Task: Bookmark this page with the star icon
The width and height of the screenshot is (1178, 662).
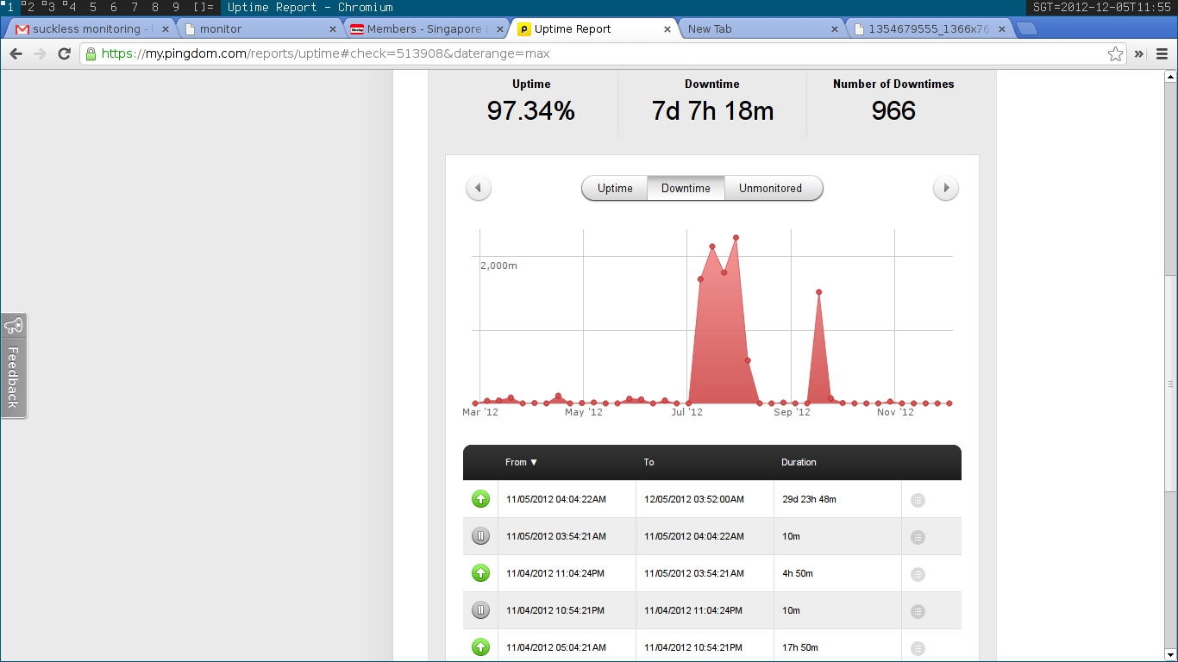Action: (x=1115, y=54)
